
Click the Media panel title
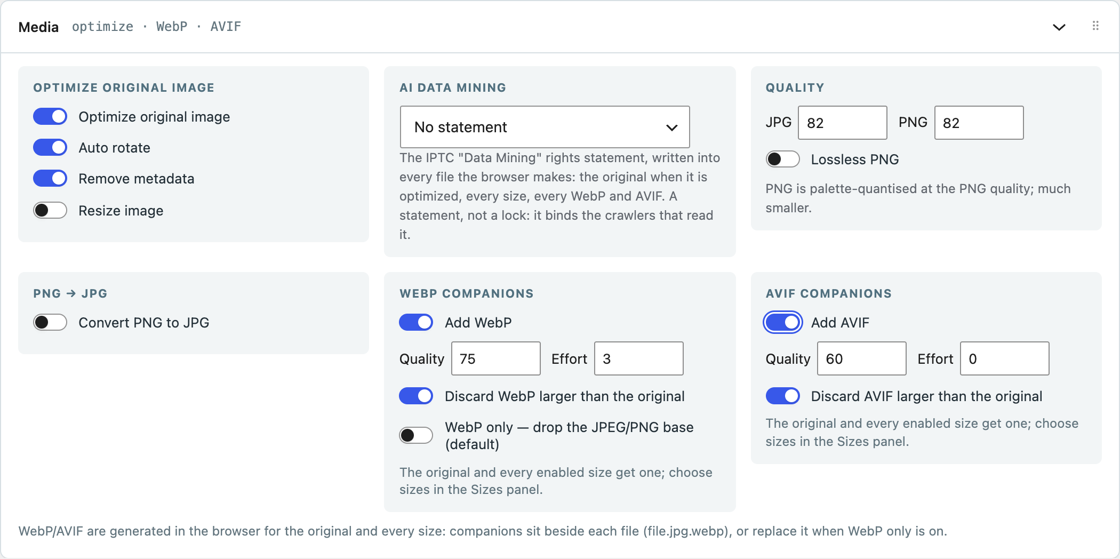pyautogui.click(x=38, y=27)
